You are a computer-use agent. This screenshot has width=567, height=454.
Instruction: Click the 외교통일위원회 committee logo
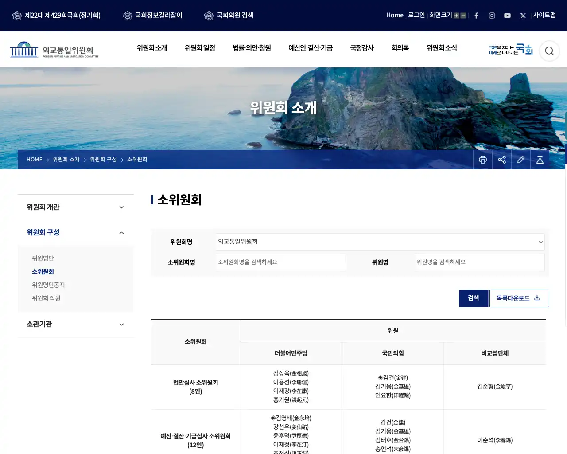coord(54,50)
